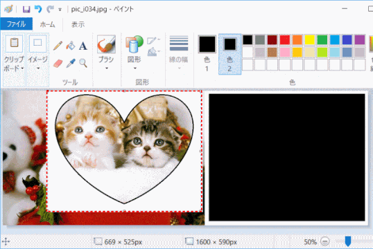Open the shape fill dropdown
Image resolution: width=373 pixels, height=249 pixels.
coord(153,52)
